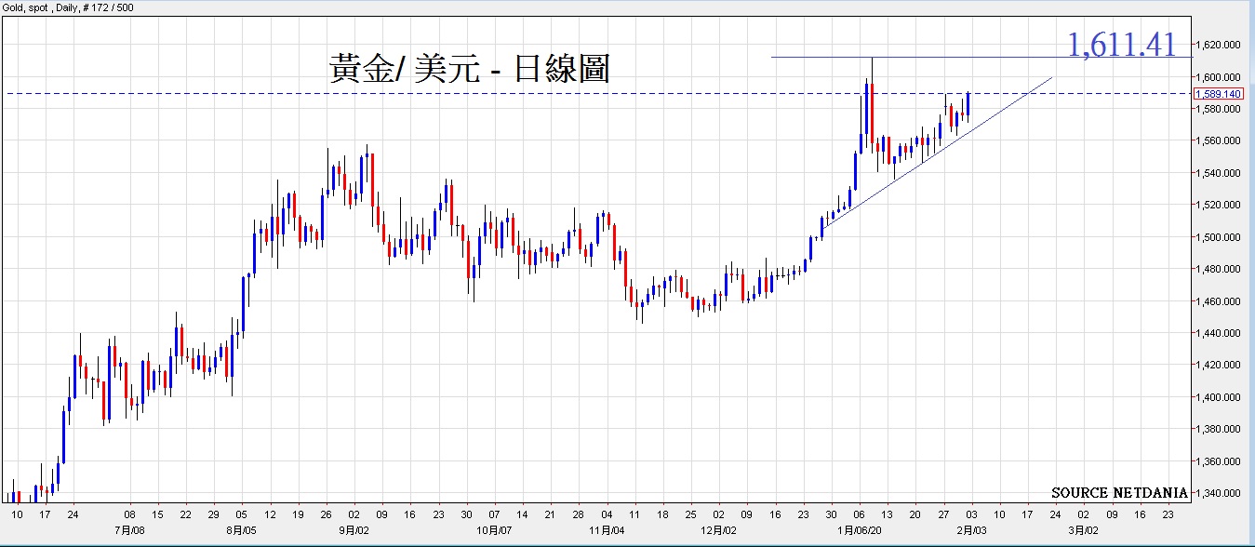This screenshot has height=547, width=1255.
Task: Click the 9月/02 date marker
Action: (354, 530)
